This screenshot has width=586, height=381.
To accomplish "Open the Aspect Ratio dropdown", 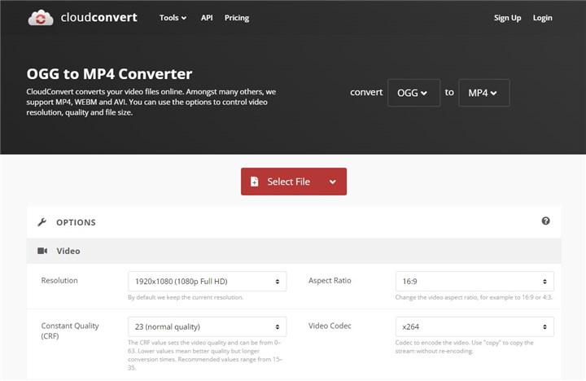I will point(474,281).
